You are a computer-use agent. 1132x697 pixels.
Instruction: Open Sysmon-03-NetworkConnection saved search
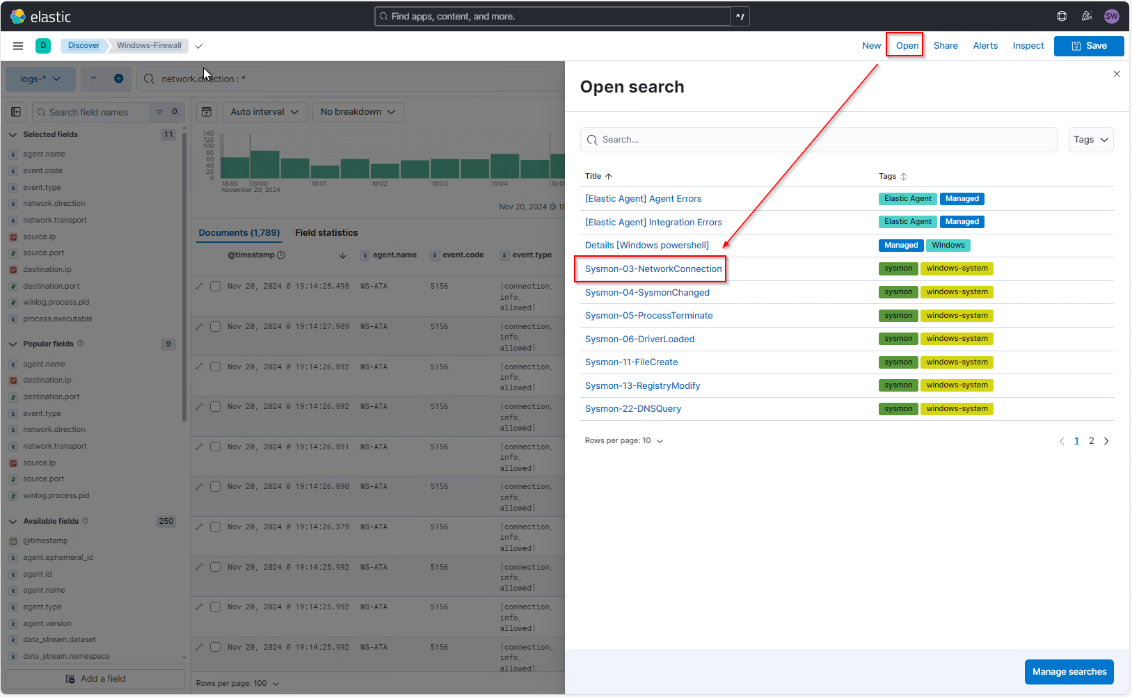point(653,269)
